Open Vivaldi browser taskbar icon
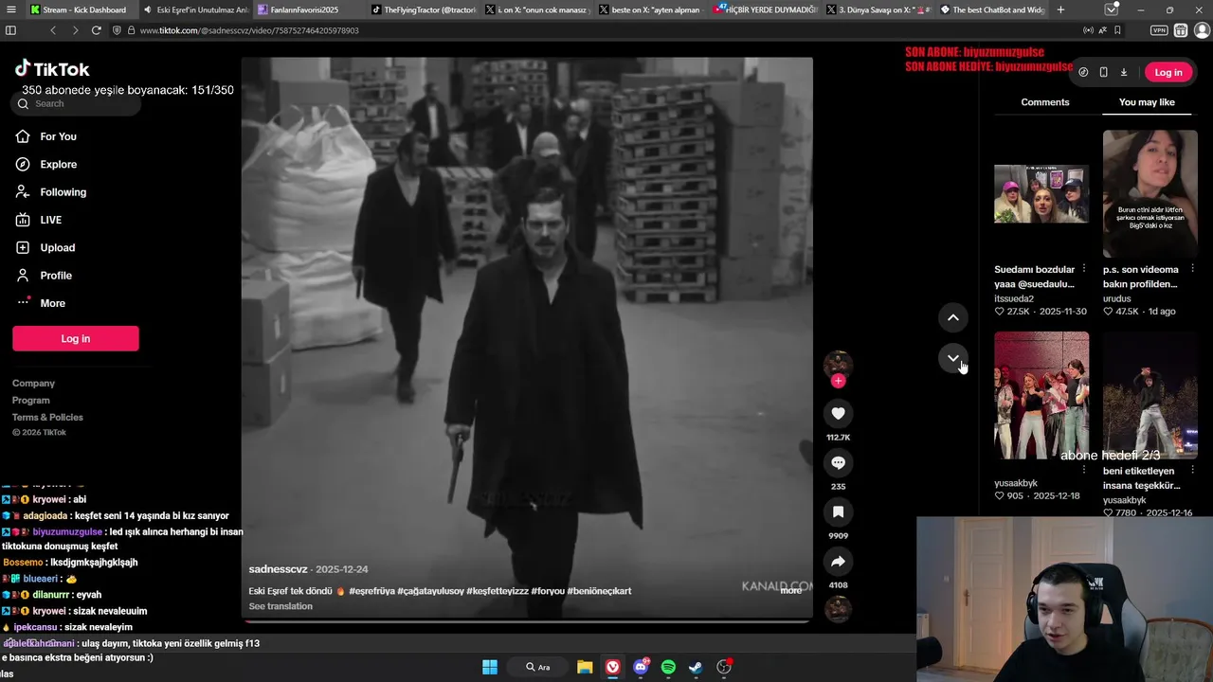 (613, 667)
